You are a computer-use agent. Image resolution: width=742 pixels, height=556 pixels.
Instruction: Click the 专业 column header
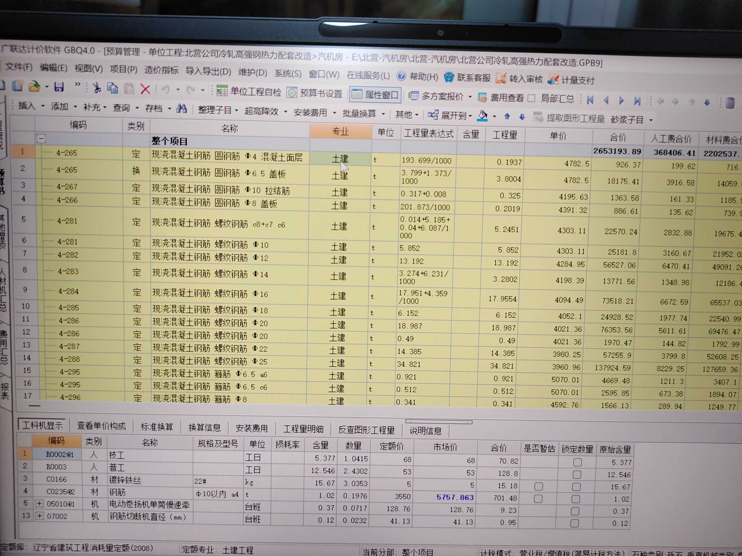pos(340,131)
